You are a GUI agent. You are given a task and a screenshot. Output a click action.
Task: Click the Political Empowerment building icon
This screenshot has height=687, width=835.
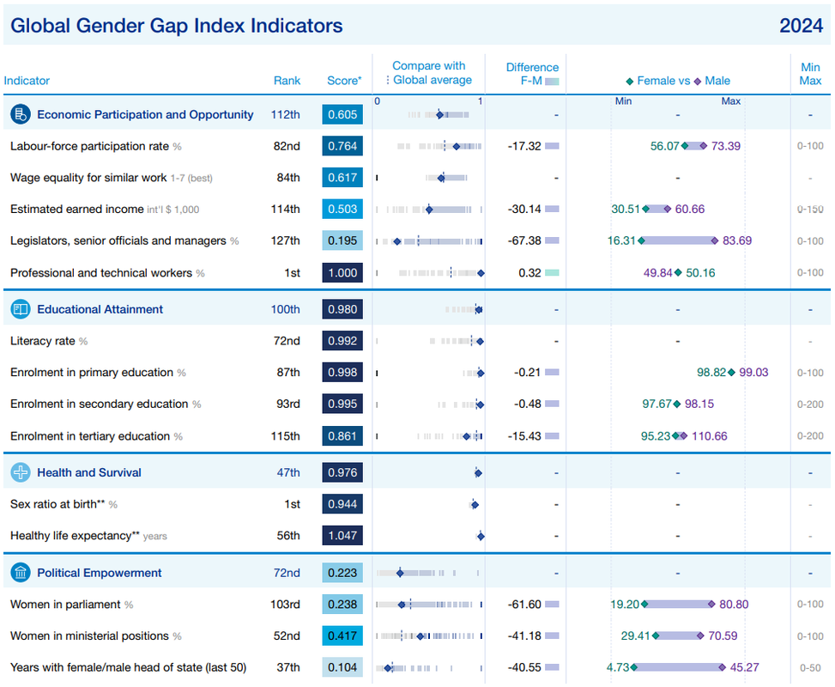21,573
